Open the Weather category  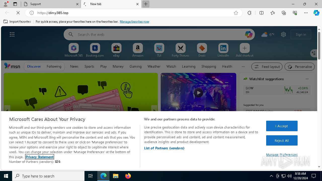(x=154, y=66)
